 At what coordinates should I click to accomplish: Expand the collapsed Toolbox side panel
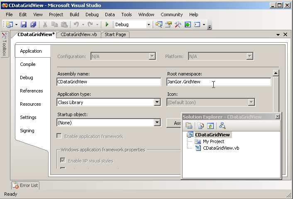click(x=4, y=44)
